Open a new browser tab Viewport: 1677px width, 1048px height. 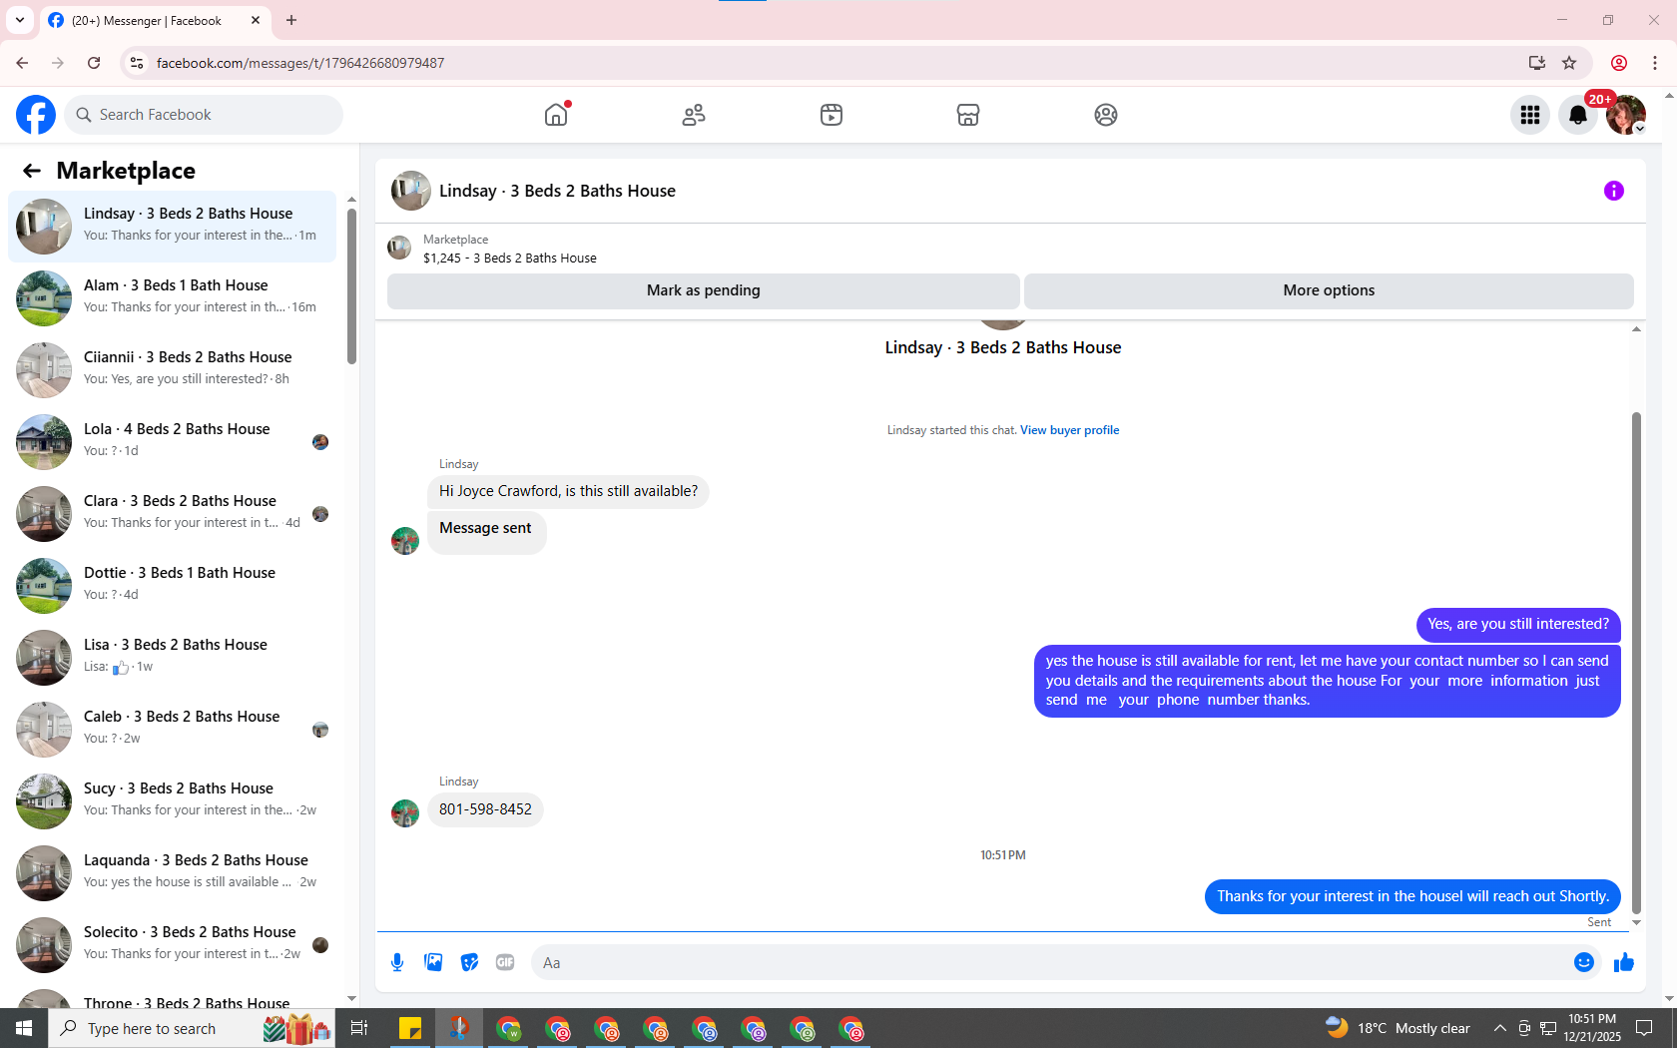tap(291, 20)
